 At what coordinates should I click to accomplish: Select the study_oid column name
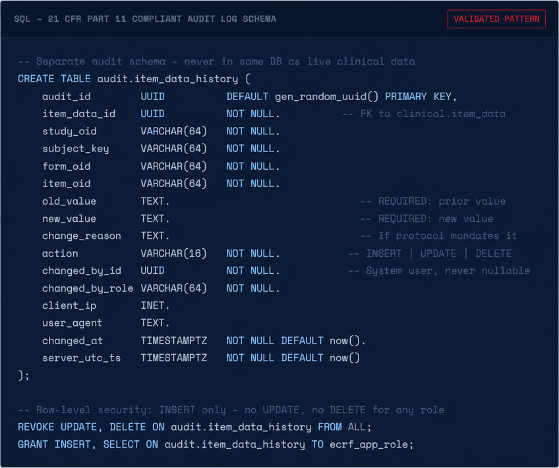click(x=69, y=132)
